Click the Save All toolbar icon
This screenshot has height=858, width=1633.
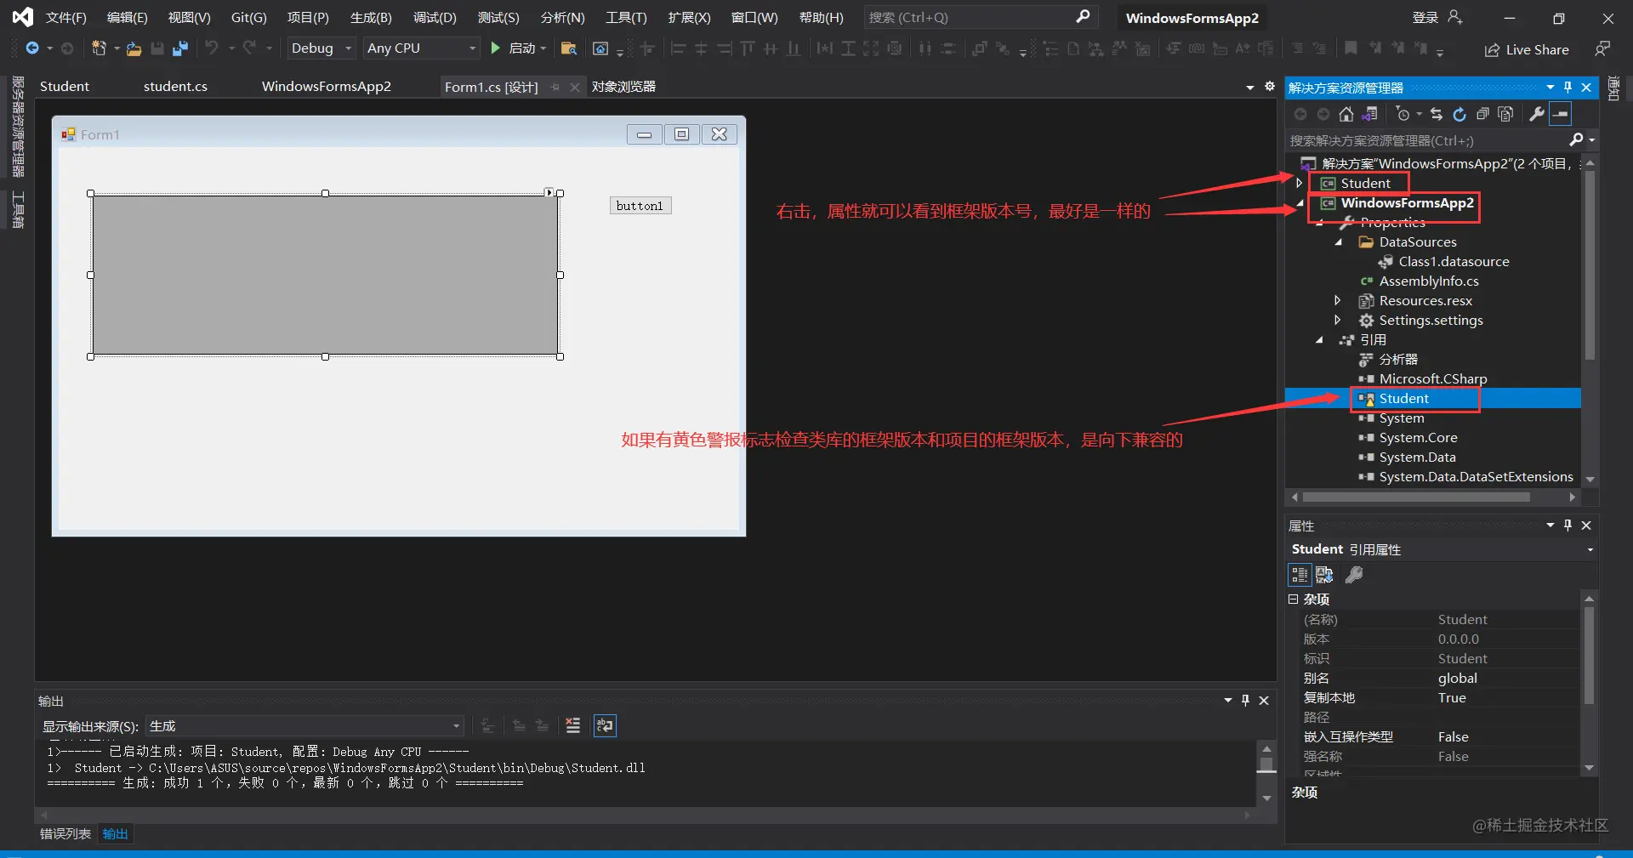click(179, 48)
